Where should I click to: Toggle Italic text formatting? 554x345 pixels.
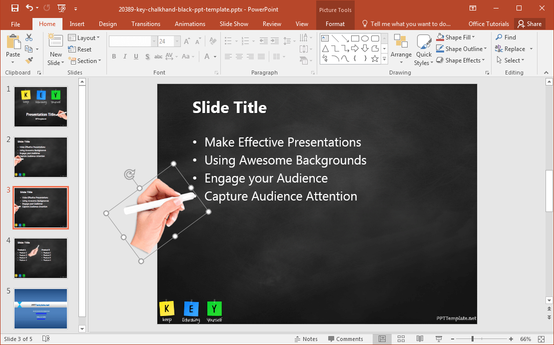click(125, 56)
